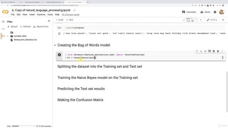Open the Insert menu
The width and height of the screenshot is (228, 128).
pyautogui.click(x=32, y=15)
